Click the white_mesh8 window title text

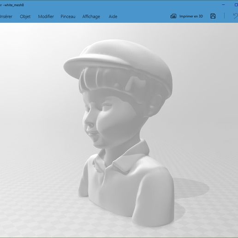pyautogui.click(x=14, y=5)
